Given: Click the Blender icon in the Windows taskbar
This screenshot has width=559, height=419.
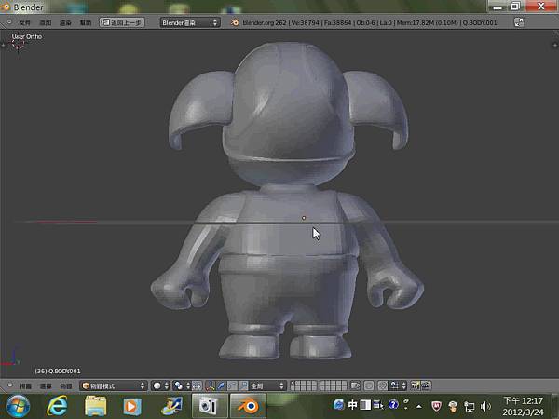Looking at the screenshot, I should (x=252, y=406).
